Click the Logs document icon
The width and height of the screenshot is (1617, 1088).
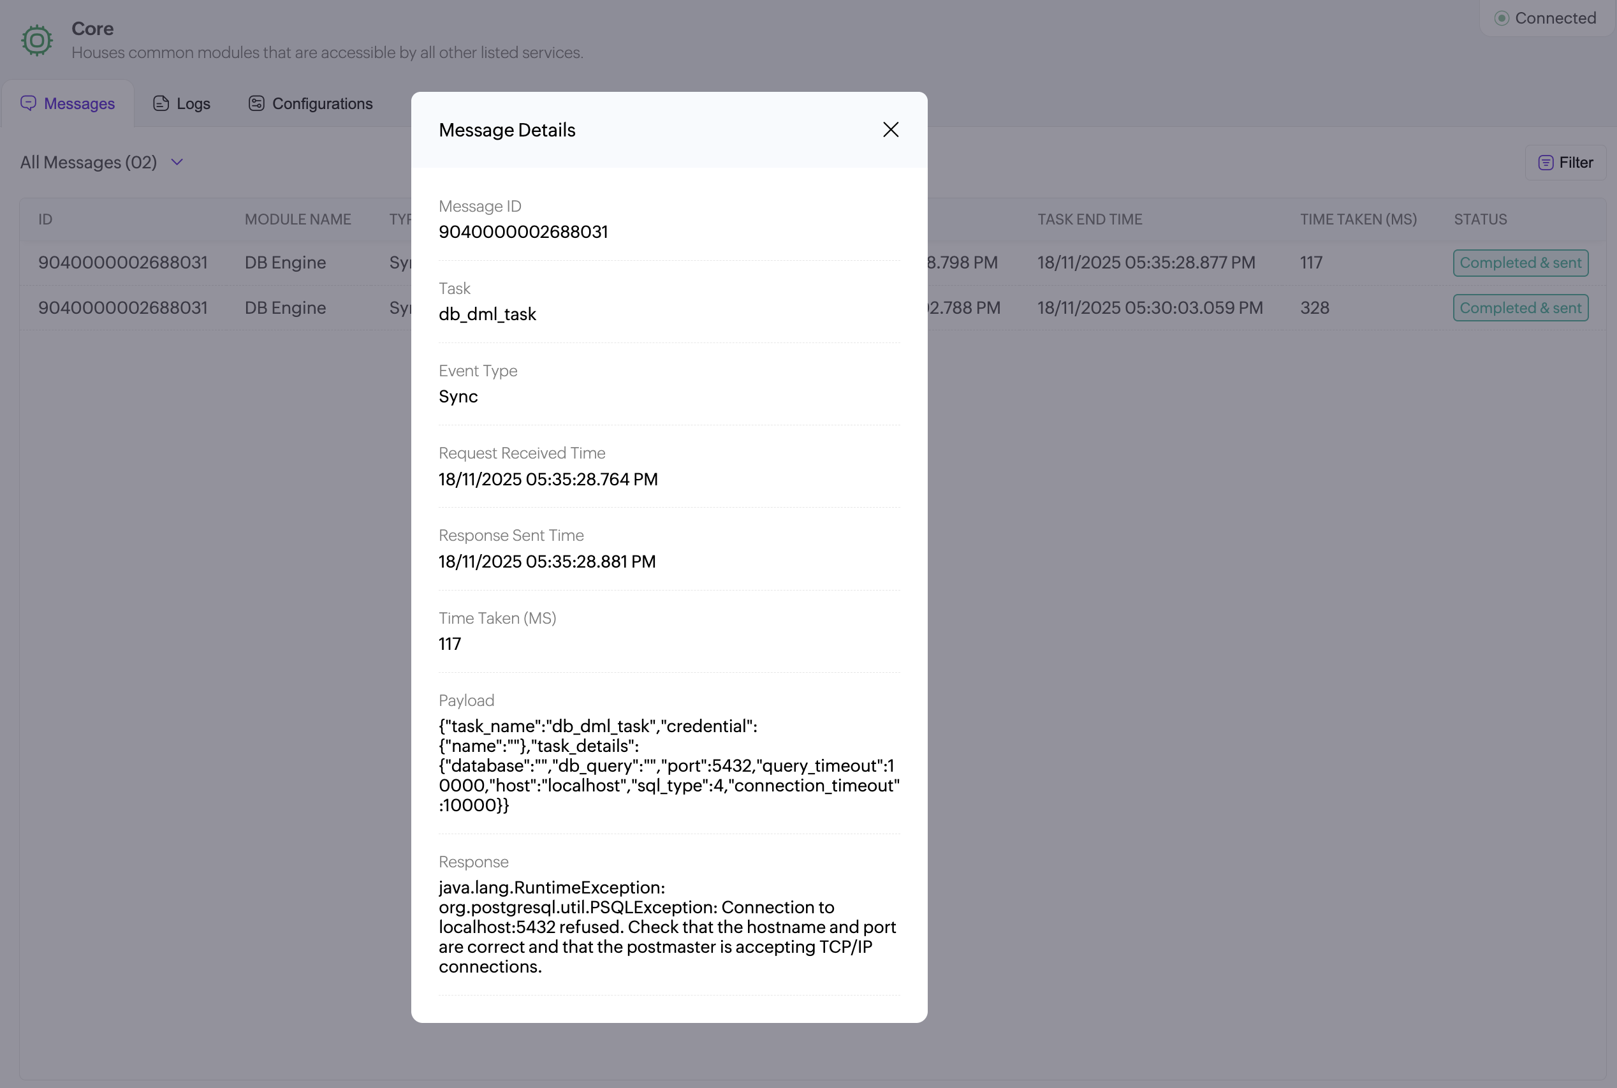tap(161, 103)
